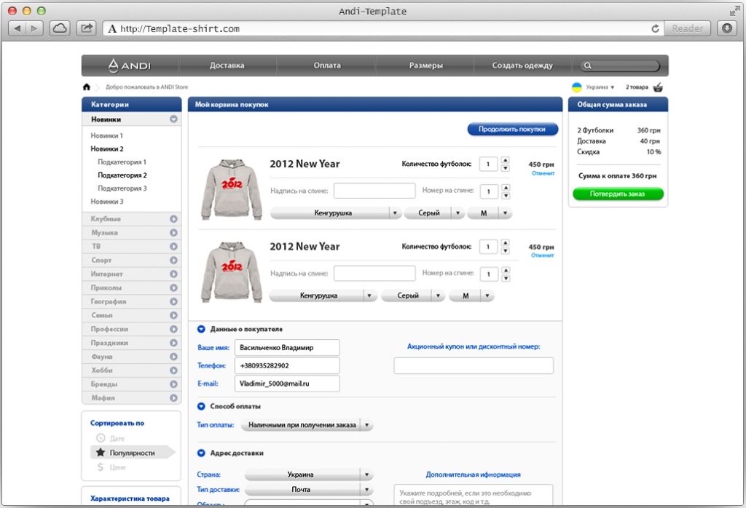Open second item's Серый color dropdown
This screenshot has height=508, width=746.
(x=413, y=295)
